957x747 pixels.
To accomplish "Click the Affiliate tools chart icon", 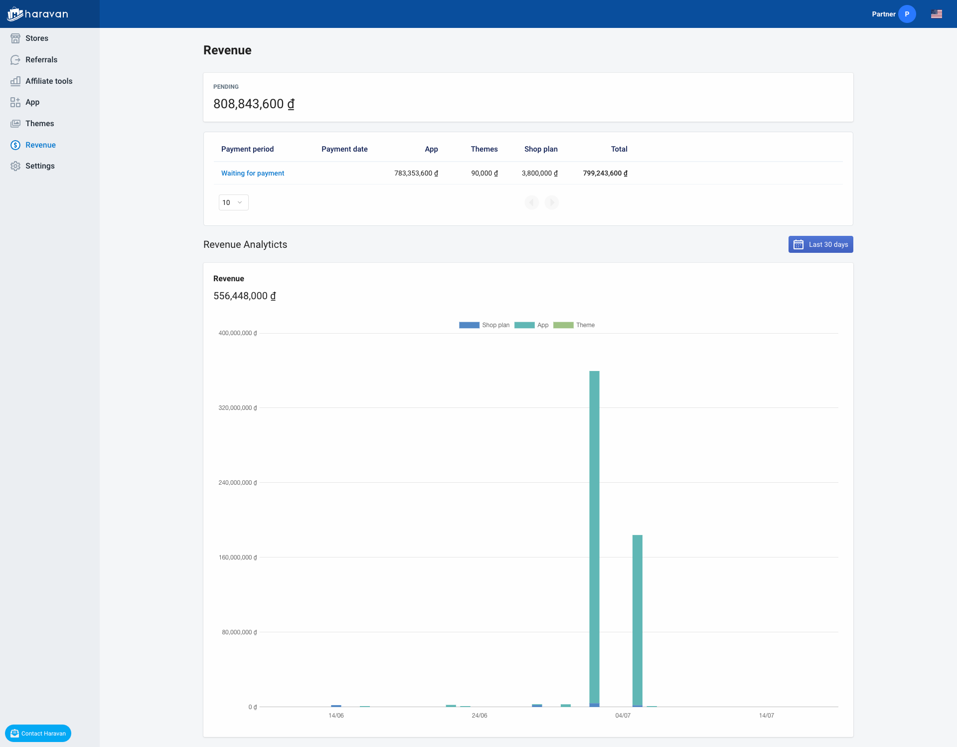I will point(15,81).
